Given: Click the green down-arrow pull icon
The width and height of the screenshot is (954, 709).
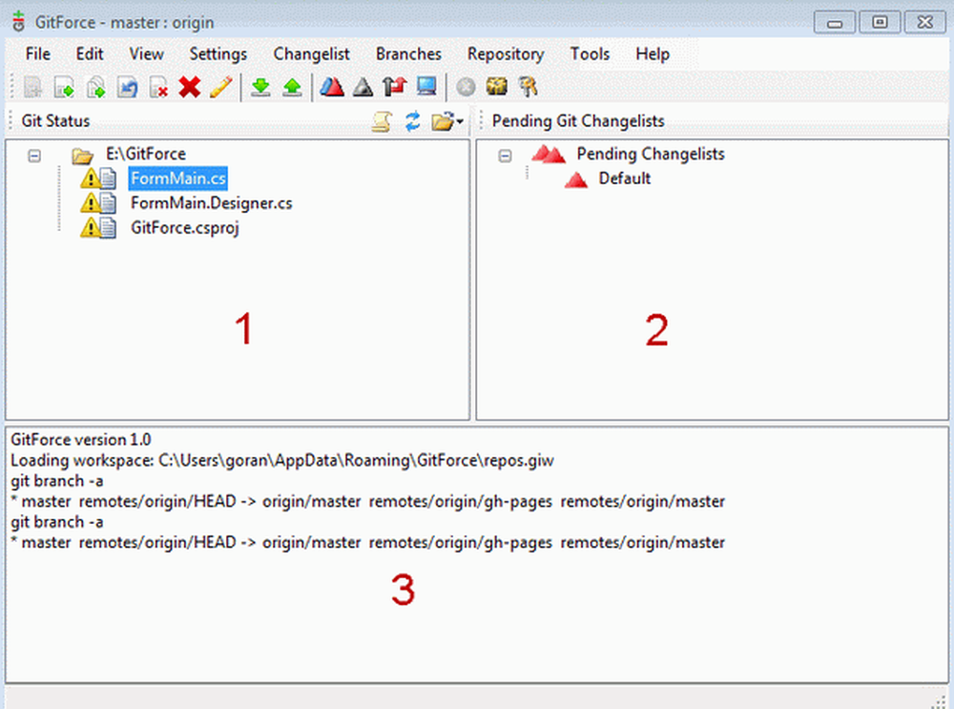Looking at the screenshot, I should coord(261,87).
